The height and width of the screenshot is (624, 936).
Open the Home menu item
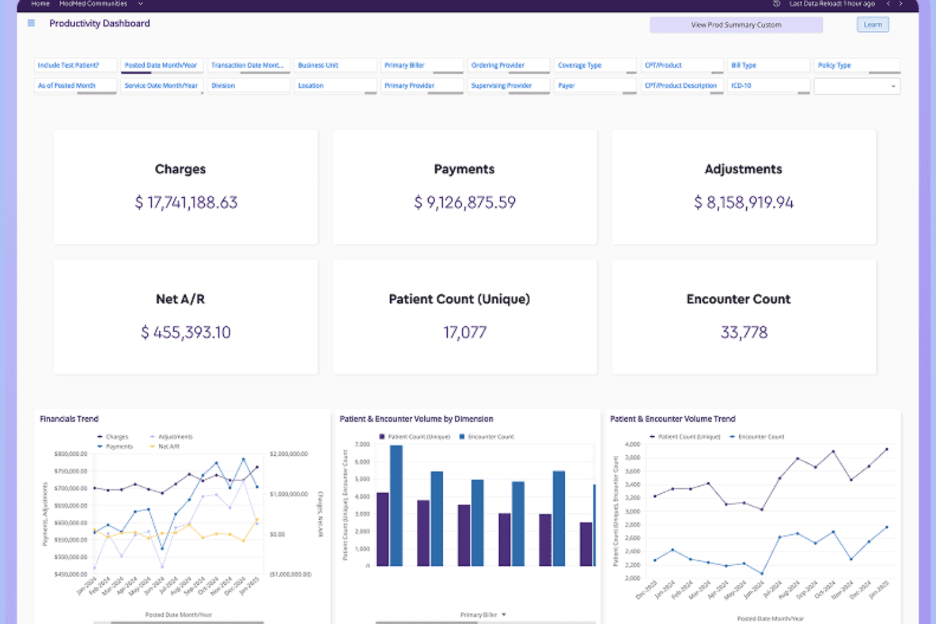pyautogui.click(x=40, y=4)
